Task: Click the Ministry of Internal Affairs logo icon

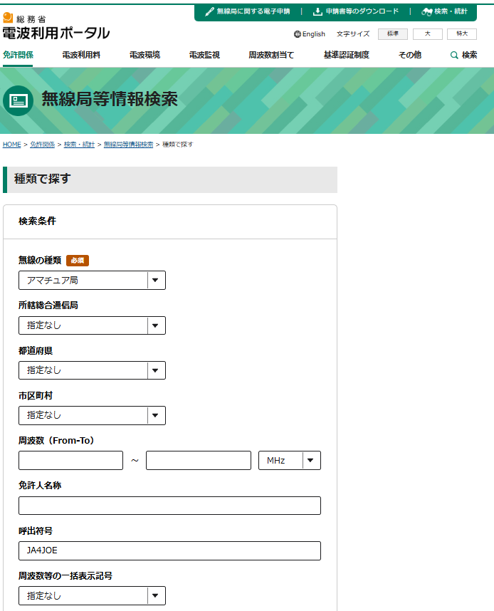Action: coord(8,18)
